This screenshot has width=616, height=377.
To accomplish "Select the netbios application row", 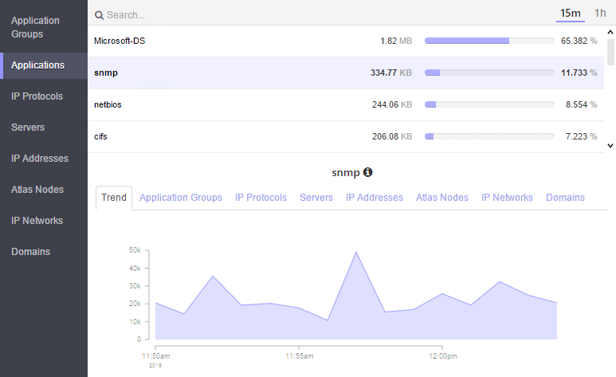I will (346, 104).
